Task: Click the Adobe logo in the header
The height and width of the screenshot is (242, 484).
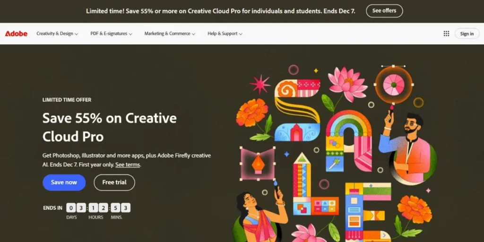Action: point(16,34)
